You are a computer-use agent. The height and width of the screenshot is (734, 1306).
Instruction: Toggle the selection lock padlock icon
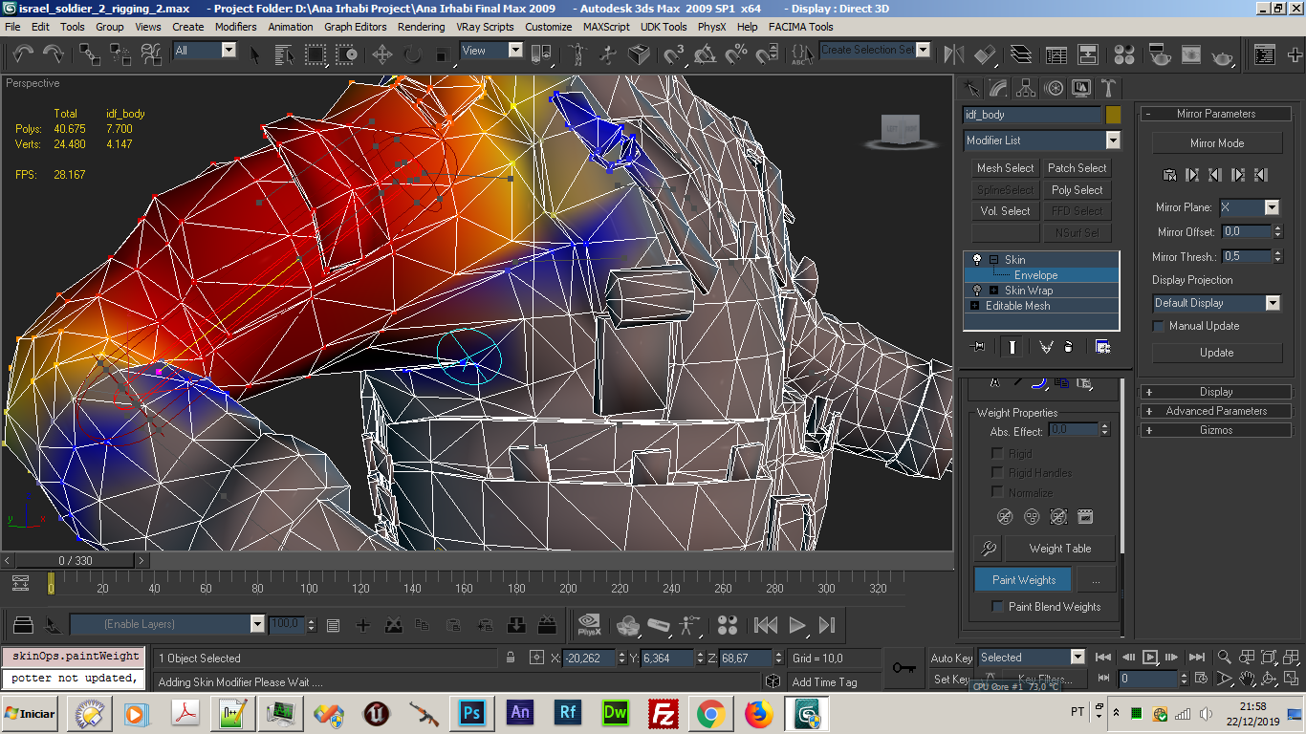point(511,658)
